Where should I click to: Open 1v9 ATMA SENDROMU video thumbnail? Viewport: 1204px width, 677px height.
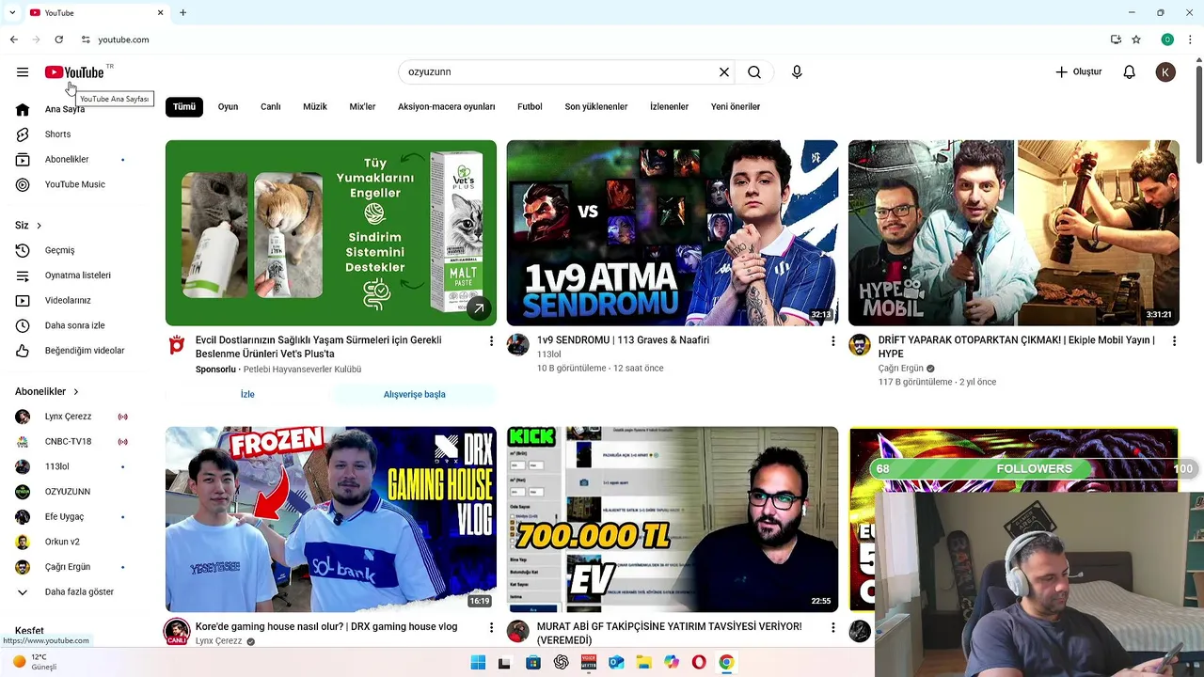(x=673, y=233)
